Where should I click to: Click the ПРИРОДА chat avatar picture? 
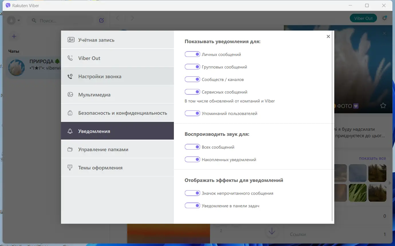coord(16,68)
